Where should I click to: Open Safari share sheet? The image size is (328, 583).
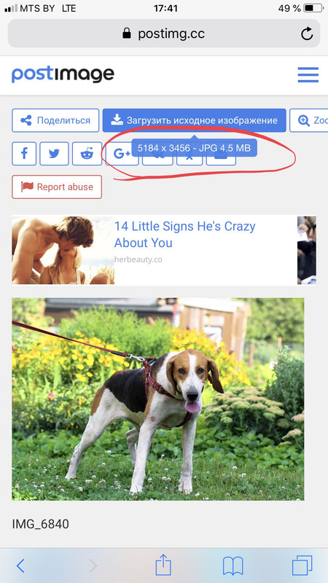click(x=163, y=566)
